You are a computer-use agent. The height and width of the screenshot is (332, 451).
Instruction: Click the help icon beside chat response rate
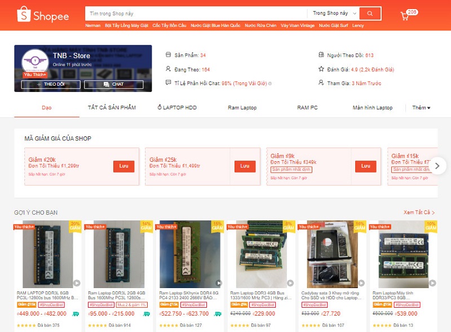coord(270,83)
